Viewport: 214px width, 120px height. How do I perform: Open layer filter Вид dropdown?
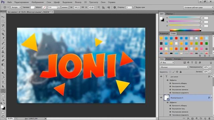(167, 63)
